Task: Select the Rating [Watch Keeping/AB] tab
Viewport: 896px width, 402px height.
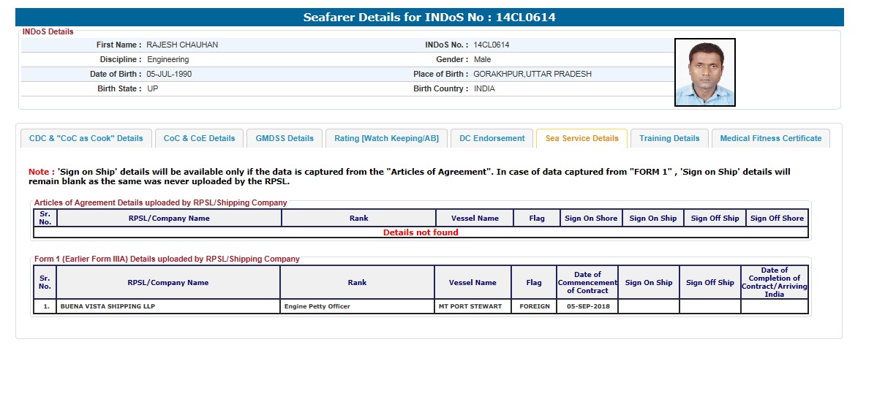Action: pyautogui.click(x=386, y=138)
